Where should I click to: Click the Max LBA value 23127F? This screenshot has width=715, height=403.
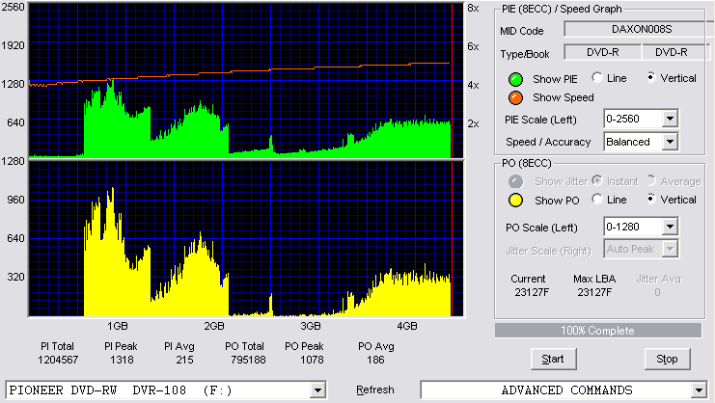point(594,292)
